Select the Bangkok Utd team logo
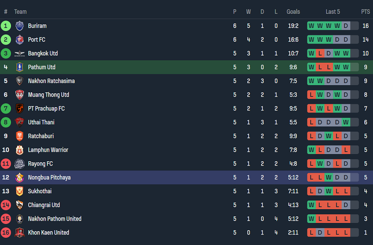Viewport: 373px width, 245px height. click(19, 54)
